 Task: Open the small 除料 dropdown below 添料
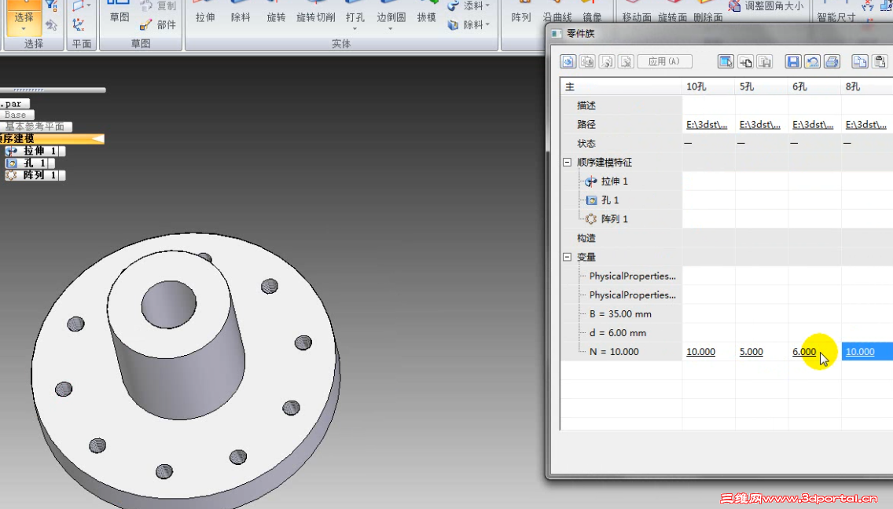tap(488, 24)
